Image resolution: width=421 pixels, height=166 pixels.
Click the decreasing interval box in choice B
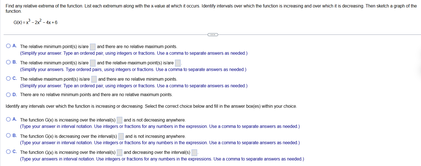point(121,136)
